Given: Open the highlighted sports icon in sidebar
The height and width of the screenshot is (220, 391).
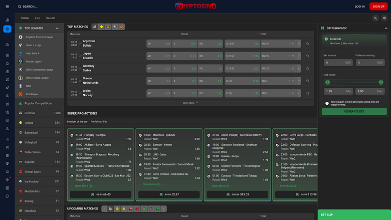Looking at the screenshot, I should click(7, 29).
